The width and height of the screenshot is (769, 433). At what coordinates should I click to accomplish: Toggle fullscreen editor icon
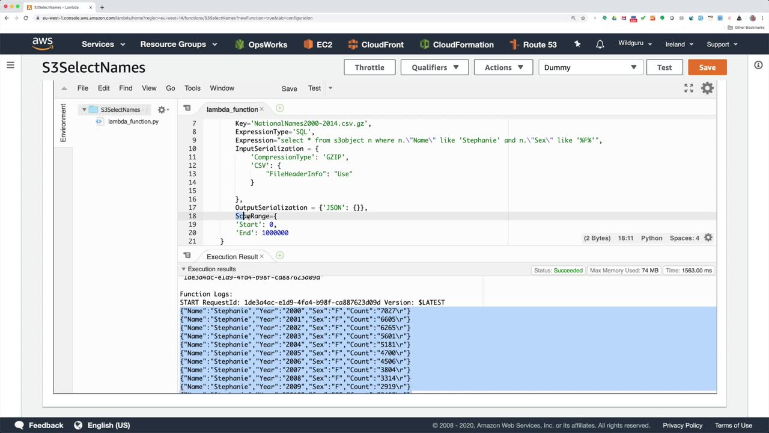point(688,88)
